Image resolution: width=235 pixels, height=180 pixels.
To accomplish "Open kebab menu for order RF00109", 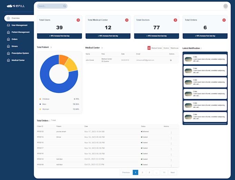I will 171,165.
